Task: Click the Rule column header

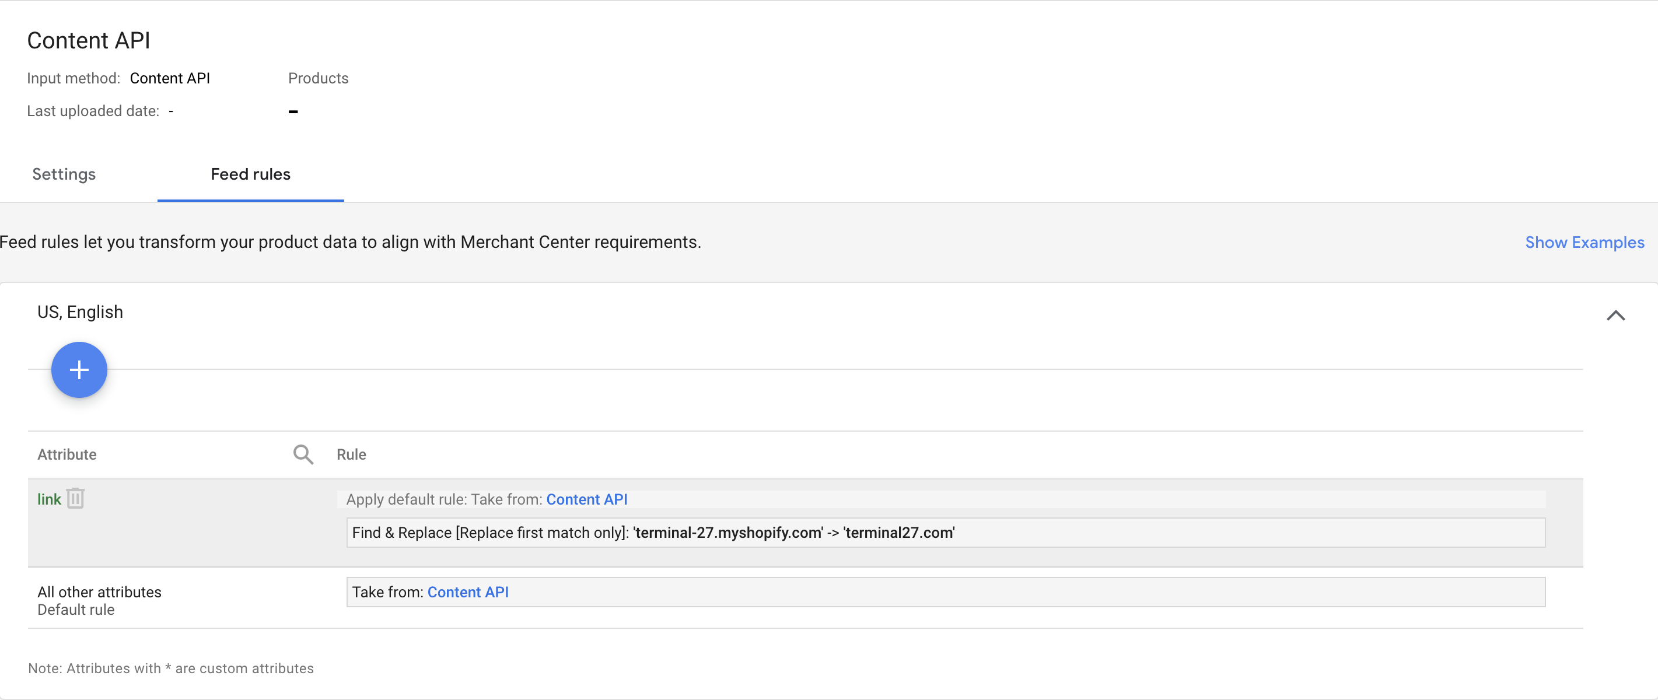Action: (x=351, y=454)
